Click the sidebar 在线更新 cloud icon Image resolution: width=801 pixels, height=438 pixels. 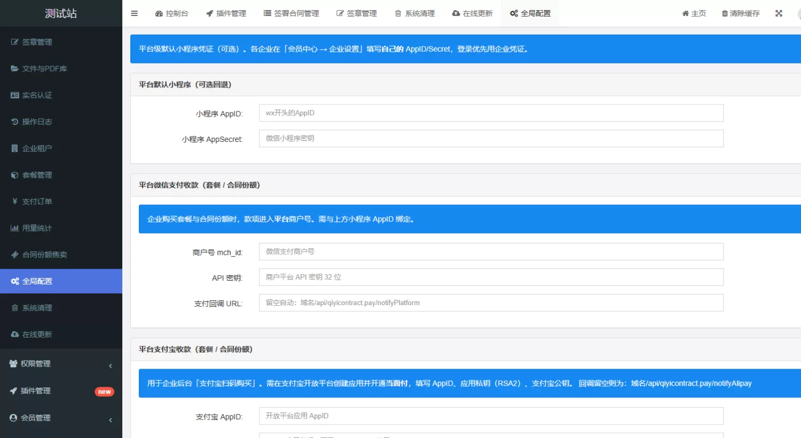click(x=15, y=335)
